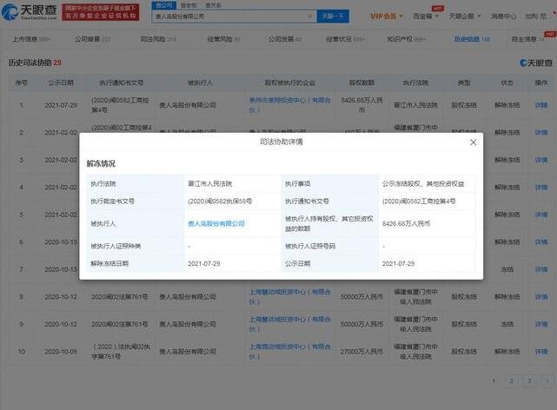Image resolution: width=557 pixels, height=410 pixels.
Task: Click the 历史司法协助 29 section heading
Action: (x=35, y=63)
